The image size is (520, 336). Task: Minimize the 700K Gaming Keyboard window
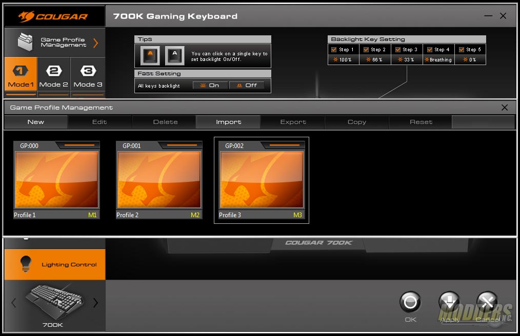(488, 16)
